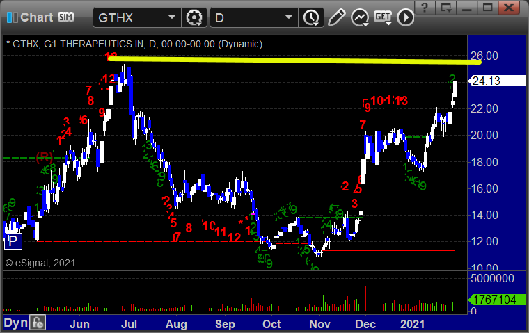Screen dimensions: 529x333
Task: Click the GTHX symbol input field
Action: (x=130, y=17)
